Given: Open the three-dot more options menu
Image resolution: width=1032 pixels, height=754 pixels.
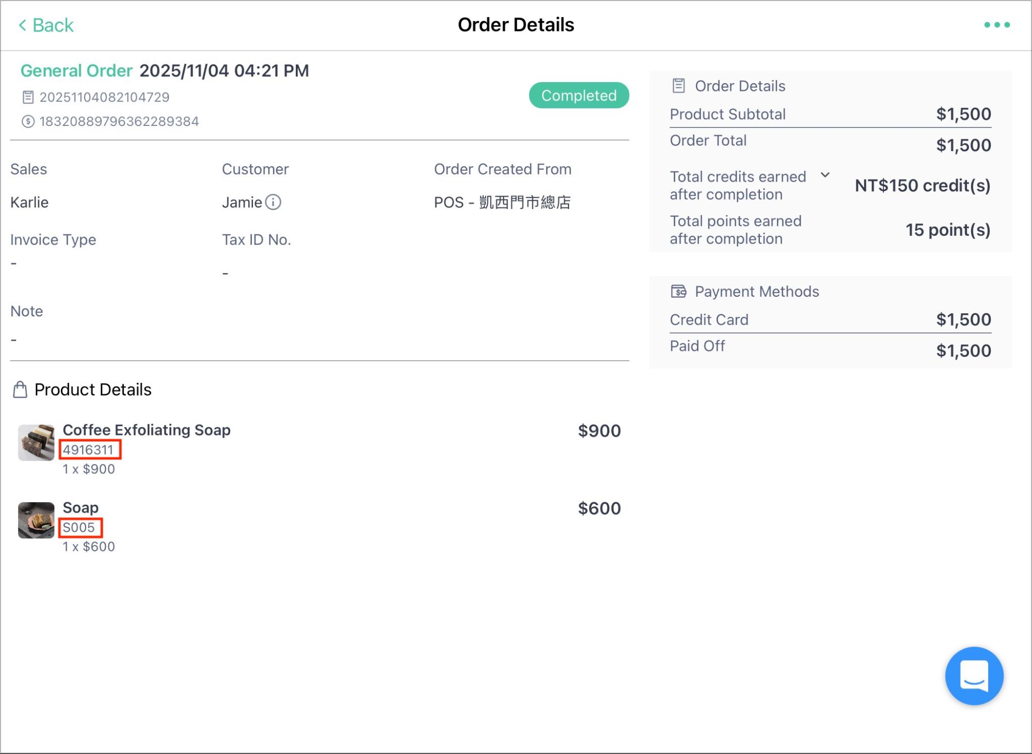Looking at the screenshot, I should tap(997, 25).
